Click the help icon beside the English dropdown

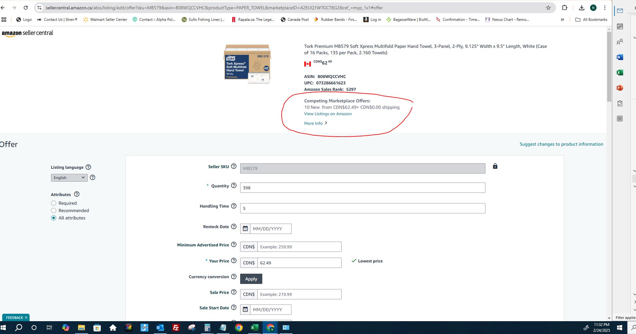click(x=92, y=177)
